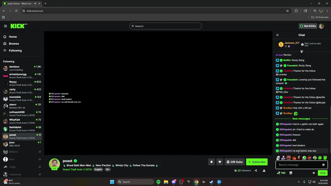Expand the leaderboard chevron below Jackson_317
This screenshot has height=186, width=331.
302,52
